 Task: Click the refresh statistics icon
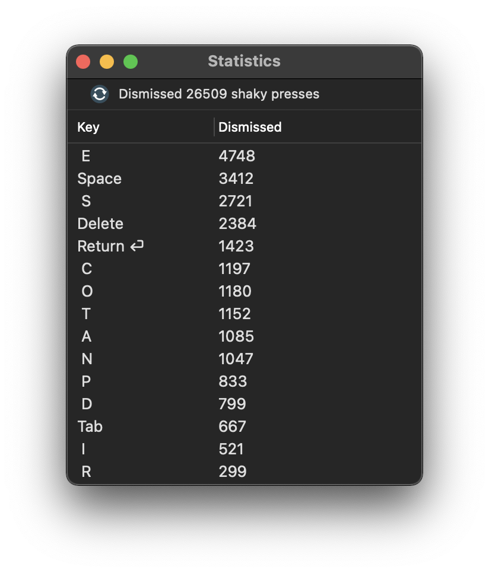[100, 94]
